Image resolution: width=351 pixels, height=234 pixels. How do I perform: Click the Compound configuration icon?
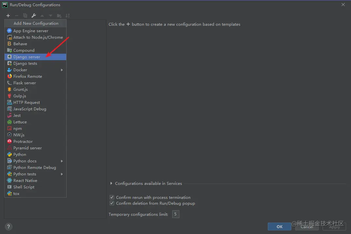tap(9, 50)
